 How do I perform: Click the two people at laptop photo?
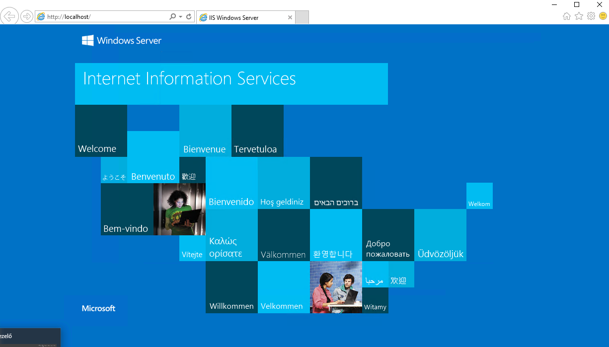pyautogui.click(x=336, y=287)
